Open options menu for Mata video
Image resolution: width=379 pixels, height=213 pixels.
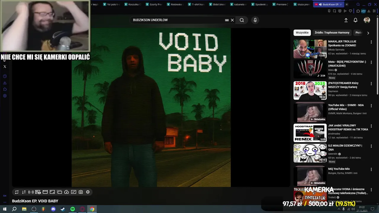pos(371,62)
